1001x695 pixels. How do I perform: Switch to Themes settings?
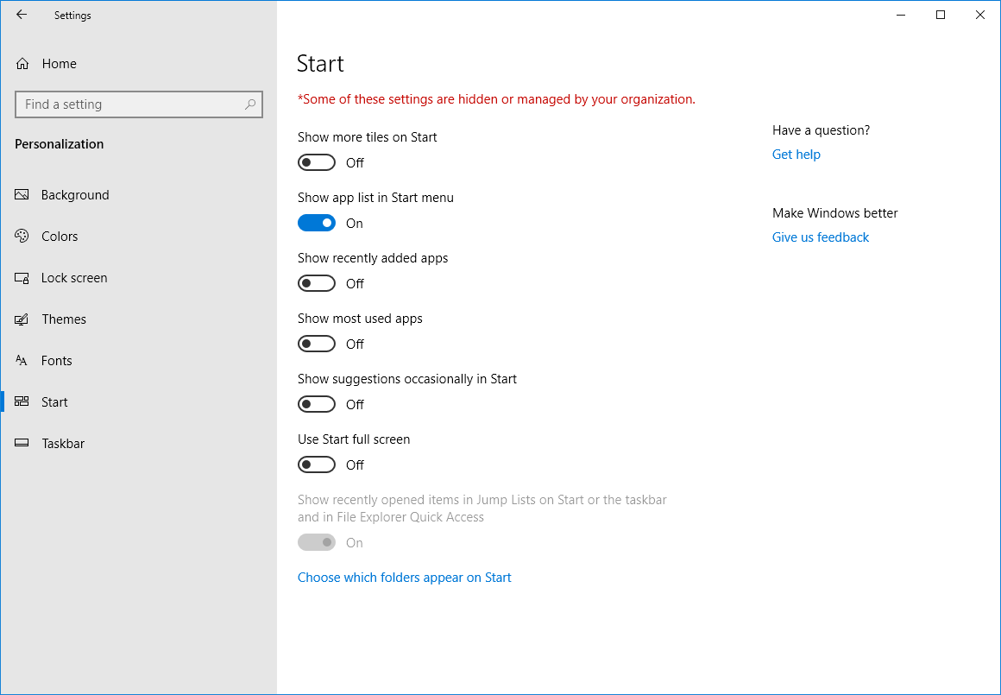click(x=139, y=319)
